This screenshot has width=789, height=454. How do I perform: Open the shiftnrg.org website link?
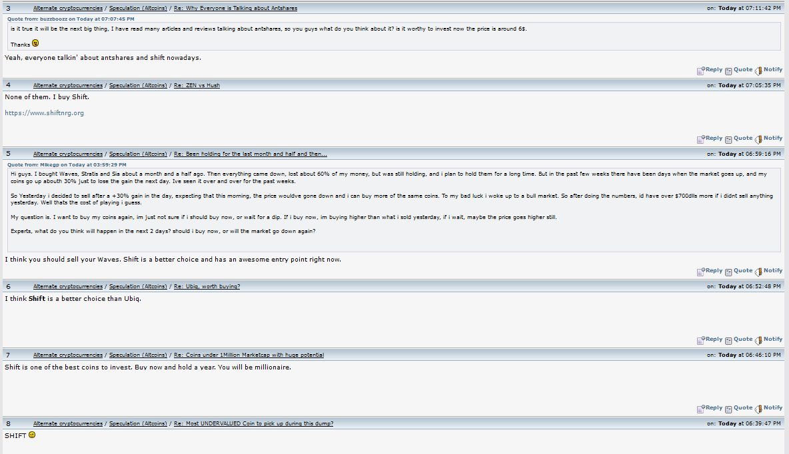44,113
